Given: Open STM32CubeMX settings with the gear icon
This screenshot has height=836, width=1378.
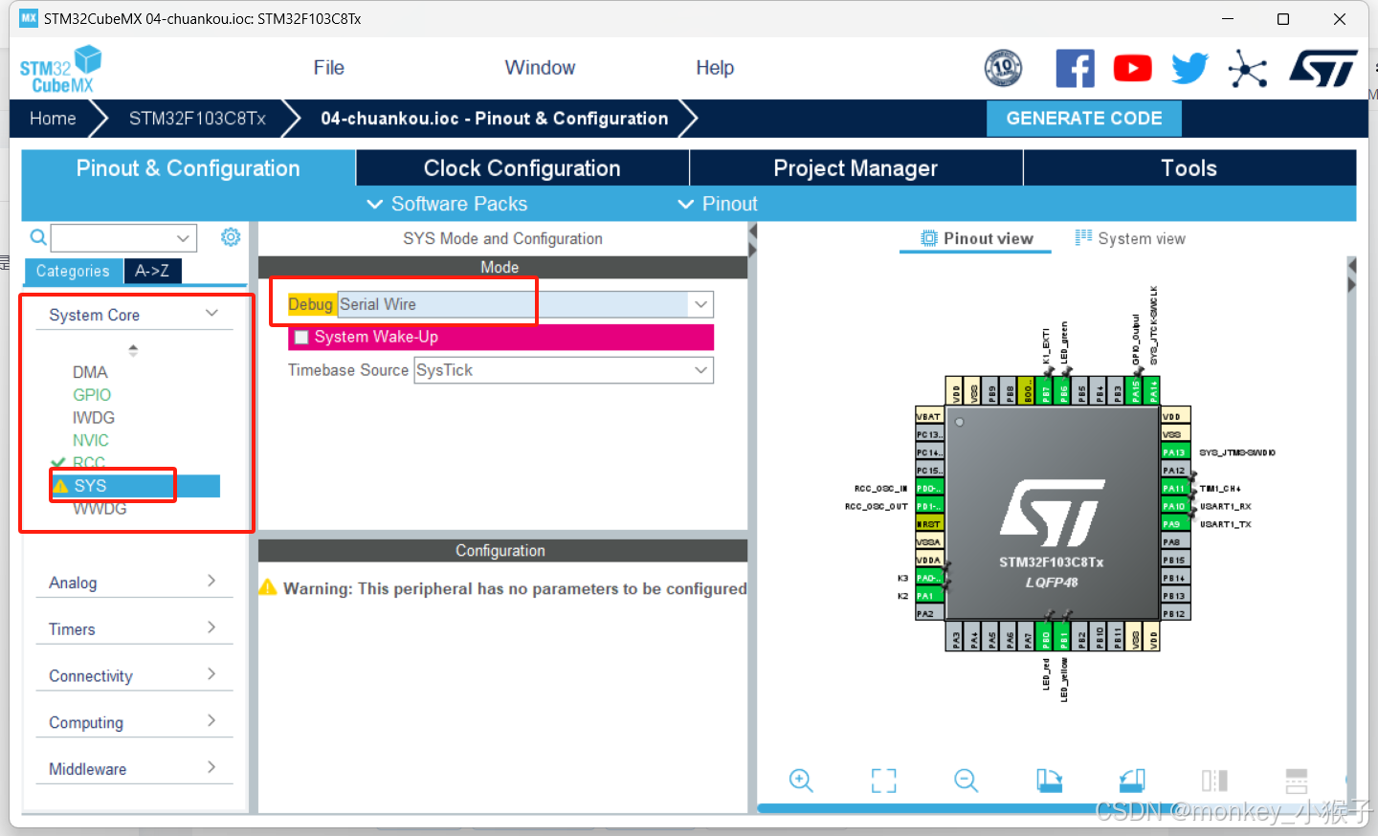Looking at the screenshot, I should coord(231,237).
